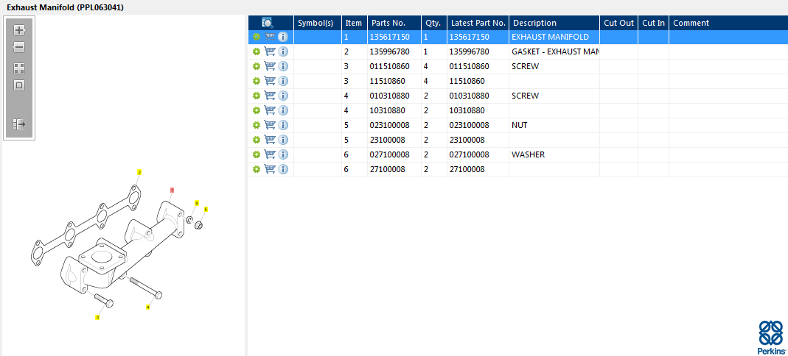This screenshot has height=356, width=788.
Task: Add screw 011510860 to the cart
Action: pyautogui.click(x=270, y=66)
